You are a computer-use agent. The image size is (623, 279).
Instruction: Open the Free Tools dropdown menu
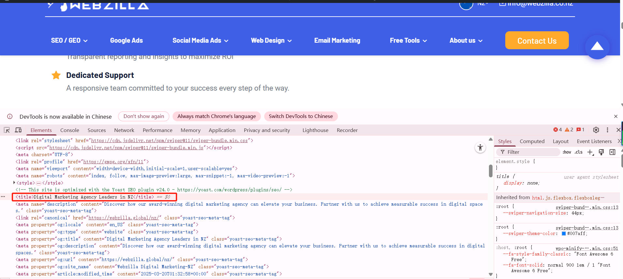pos(408,40)
